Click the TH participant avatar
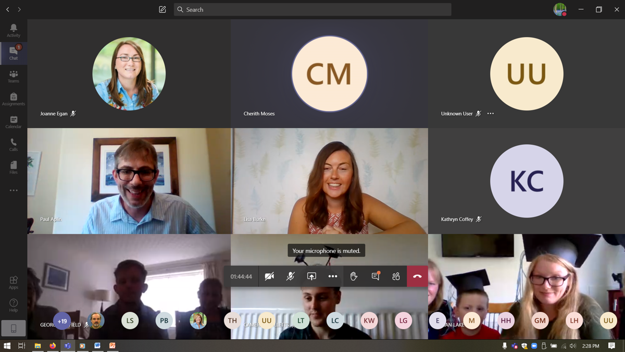Viewport: 625px width, 352px height. [x=232, y=321]
